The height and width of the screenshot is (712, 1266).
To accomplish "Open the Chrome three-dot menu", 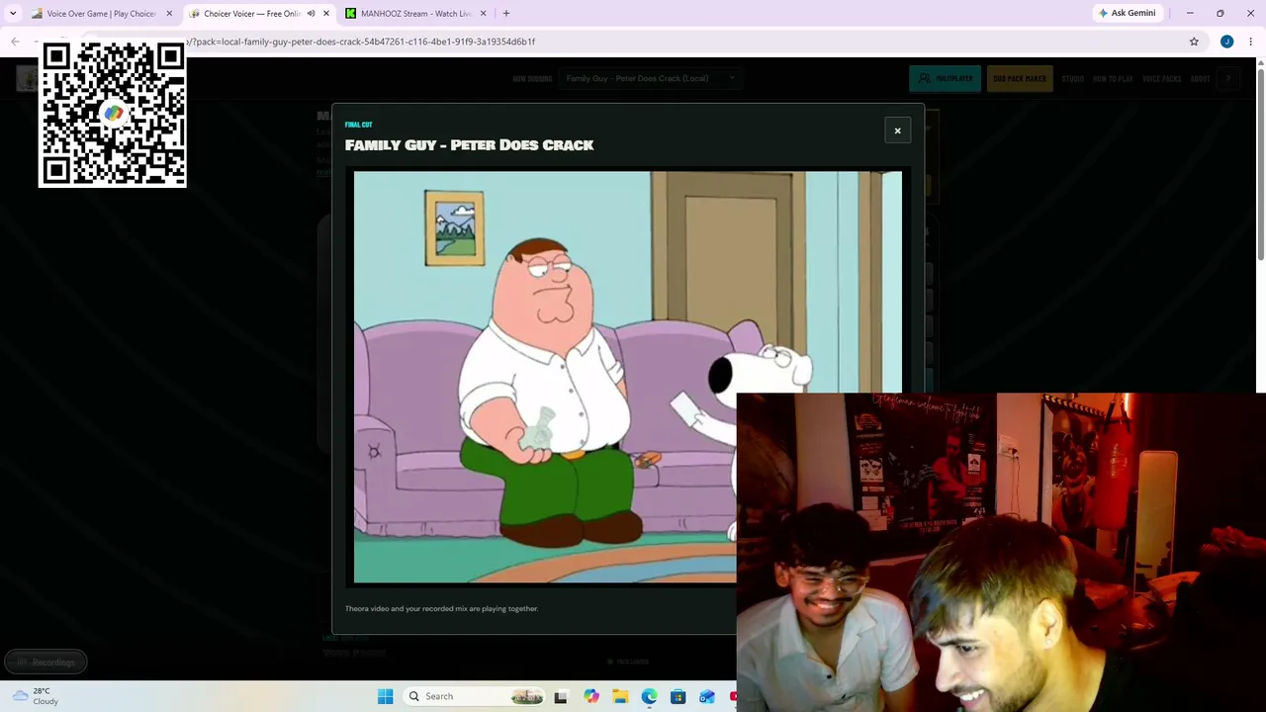I will coord(1251,42).
